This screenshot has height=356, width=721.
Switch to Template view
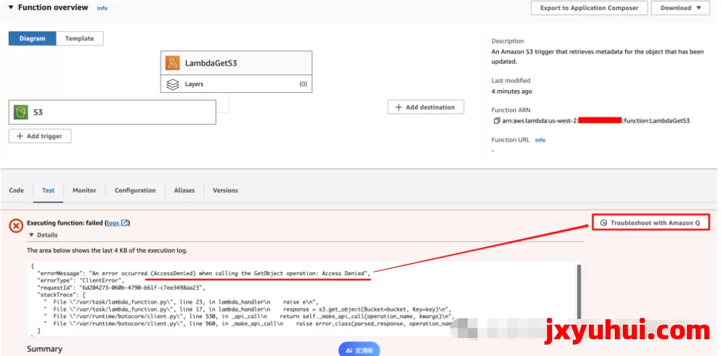click(x=79, y=39)
